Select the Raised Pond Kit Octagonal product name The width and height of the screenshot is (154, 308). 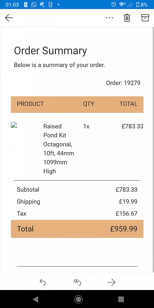coord(59,149)
